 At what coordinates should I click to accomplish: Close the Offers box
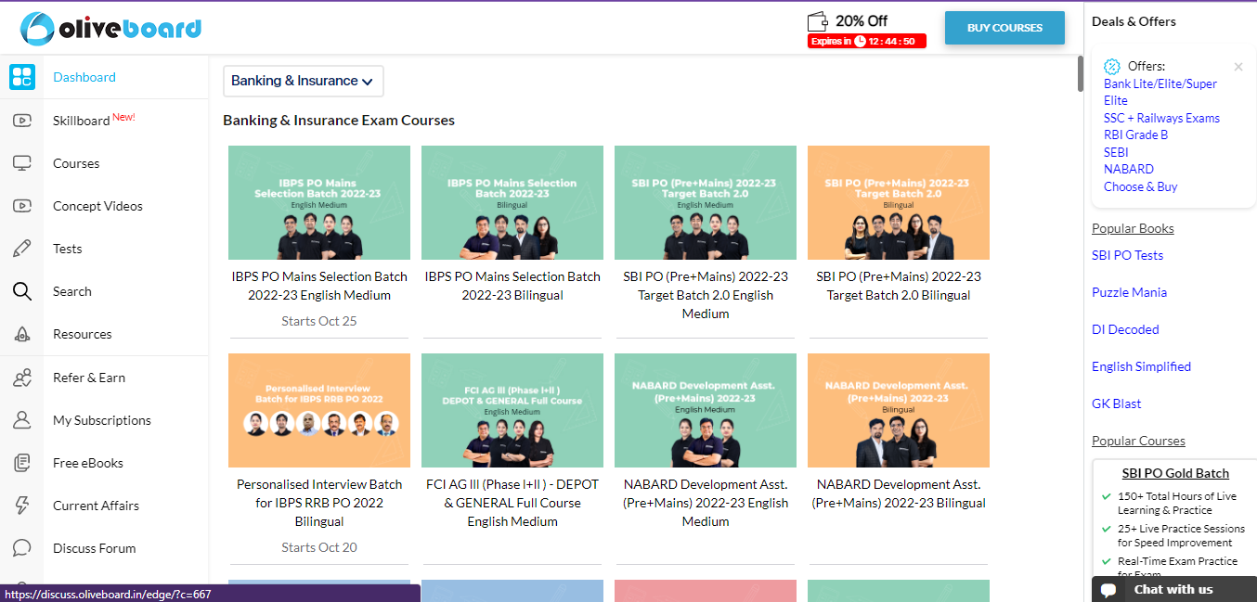click(x=1238, y=67)
